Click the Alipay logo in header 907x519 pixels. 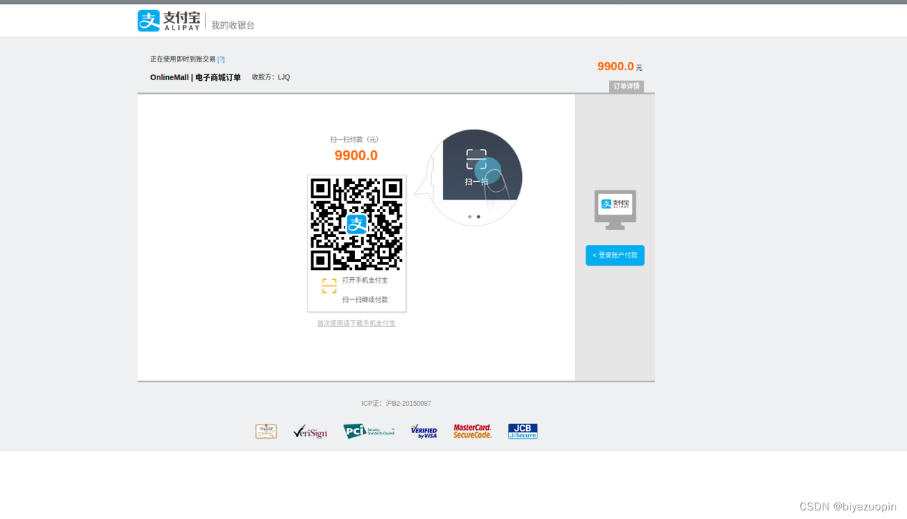pyautogui.click(x=169, y=21)
